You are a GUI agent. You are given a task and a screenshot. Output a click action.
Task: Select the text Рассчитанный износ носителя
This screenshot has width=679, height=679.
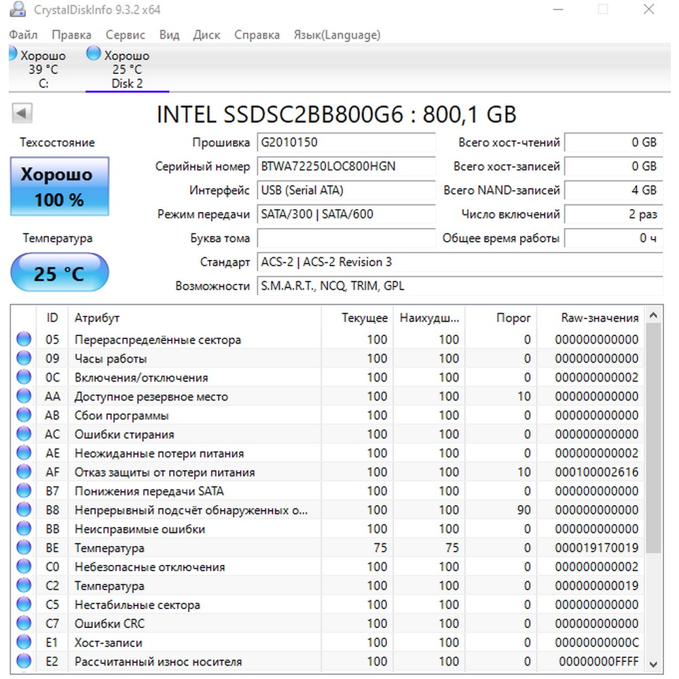pos(158,662)
